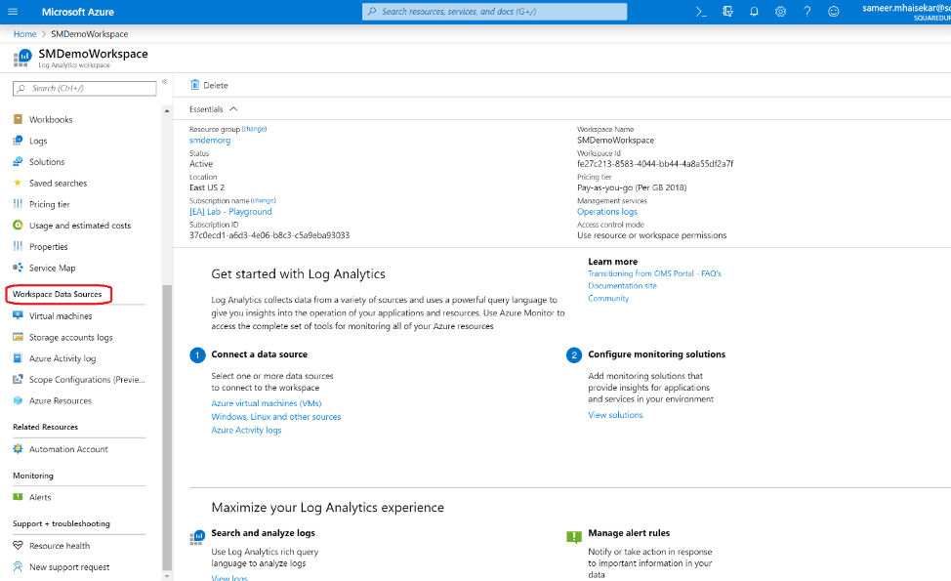The height and width of the screenshot is (581, 951).
Task: Click the Resource health heart icon
Action: point(19,546)
